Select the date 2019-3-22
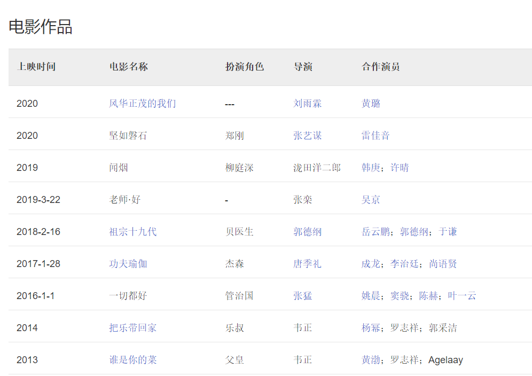The height and width of the screenshot is (376, 532). pyautogui.click(x=38, y=200)
